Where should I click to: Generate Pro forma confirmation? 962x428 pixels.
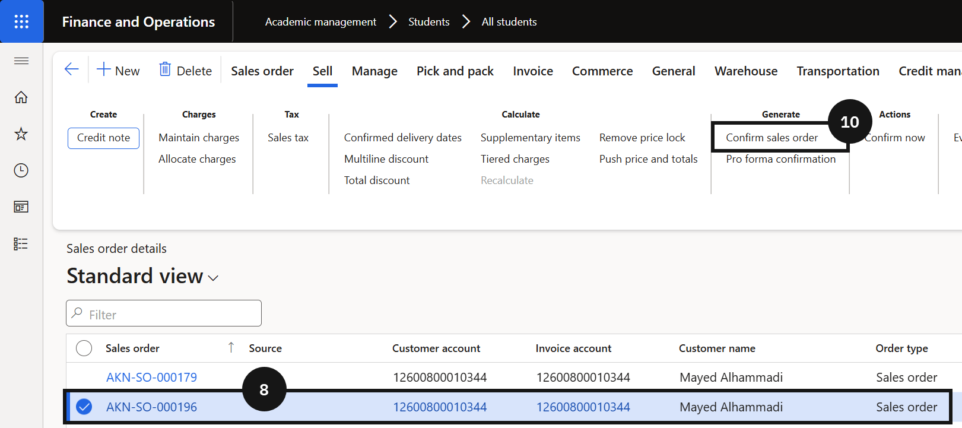pos(781,159)
